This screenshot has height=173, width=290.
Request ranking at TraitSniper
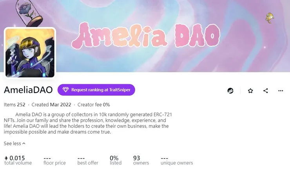[96, 90]
